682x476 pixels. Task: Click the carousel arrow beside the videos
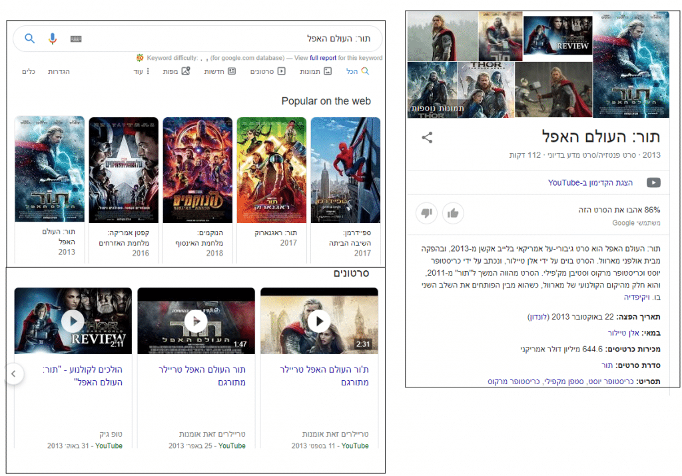pyautogui.click(x=13, y=374)
